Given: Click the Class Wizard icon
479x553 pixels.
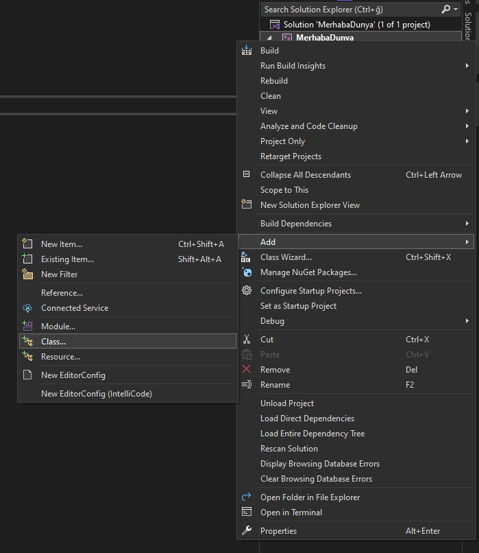Looking at the screenshot, I should pyautogui.click(x=247, y=257).
